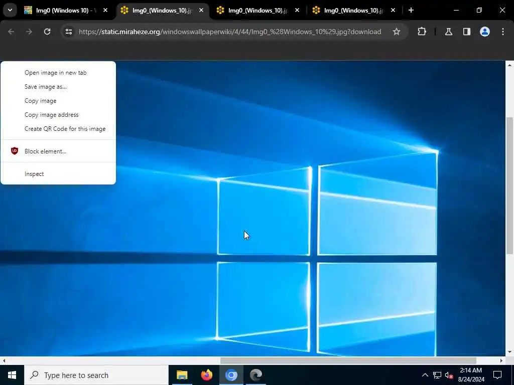
Task: Open the Chrome profile avatar
Action: coord(485,32)
